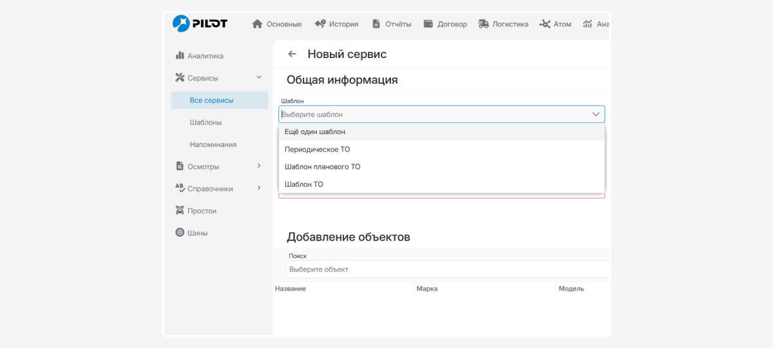Click the Простои car icon
Screen dimensions: 773x348
click(180, 211)
